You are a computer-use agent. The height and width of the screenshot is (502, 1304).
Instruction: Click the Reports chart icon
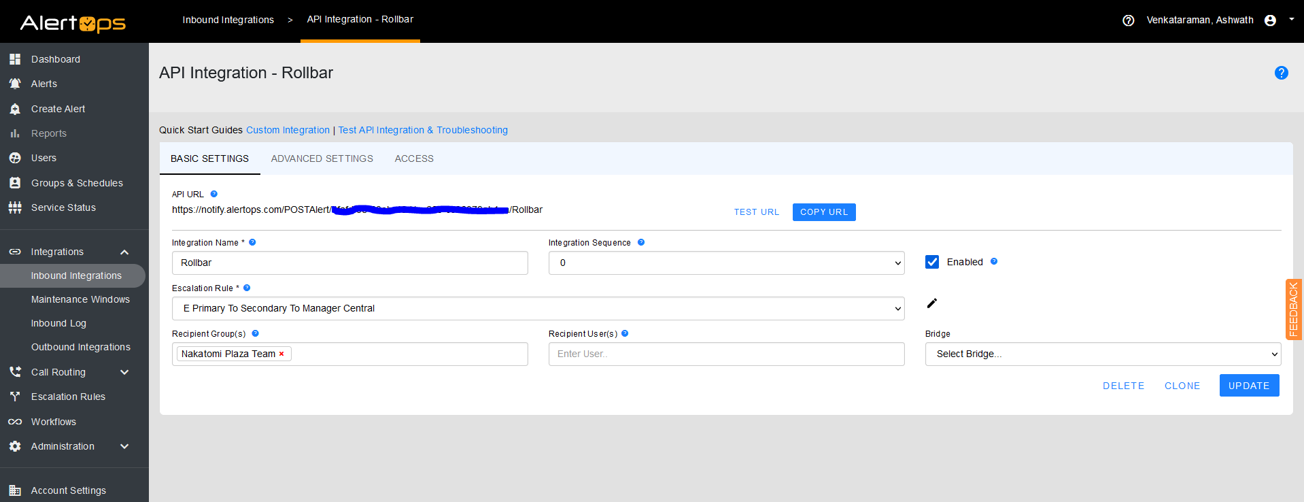point(15,133)
